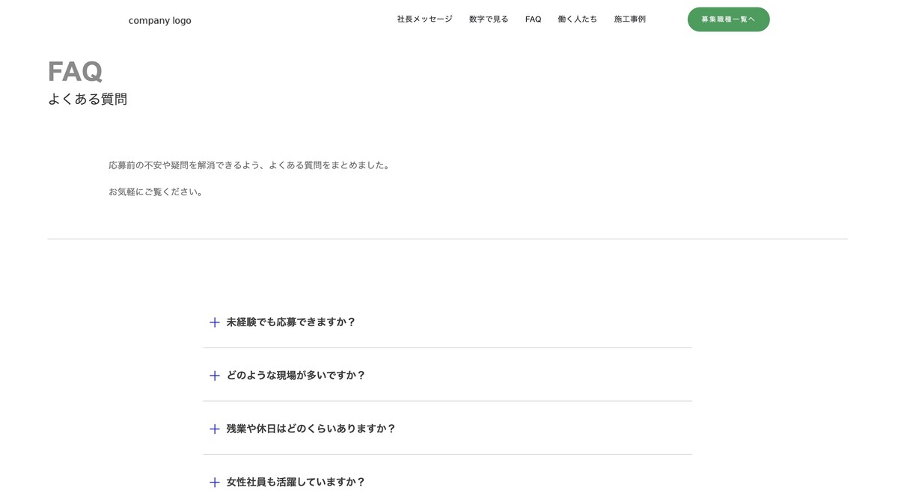Click the company logo in the header
The height and width of the screenshot is (496, 913).
[159, 20]
